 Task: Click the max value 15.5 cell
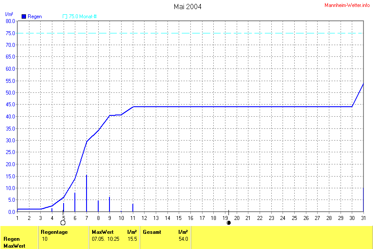[x=132, y=239]
